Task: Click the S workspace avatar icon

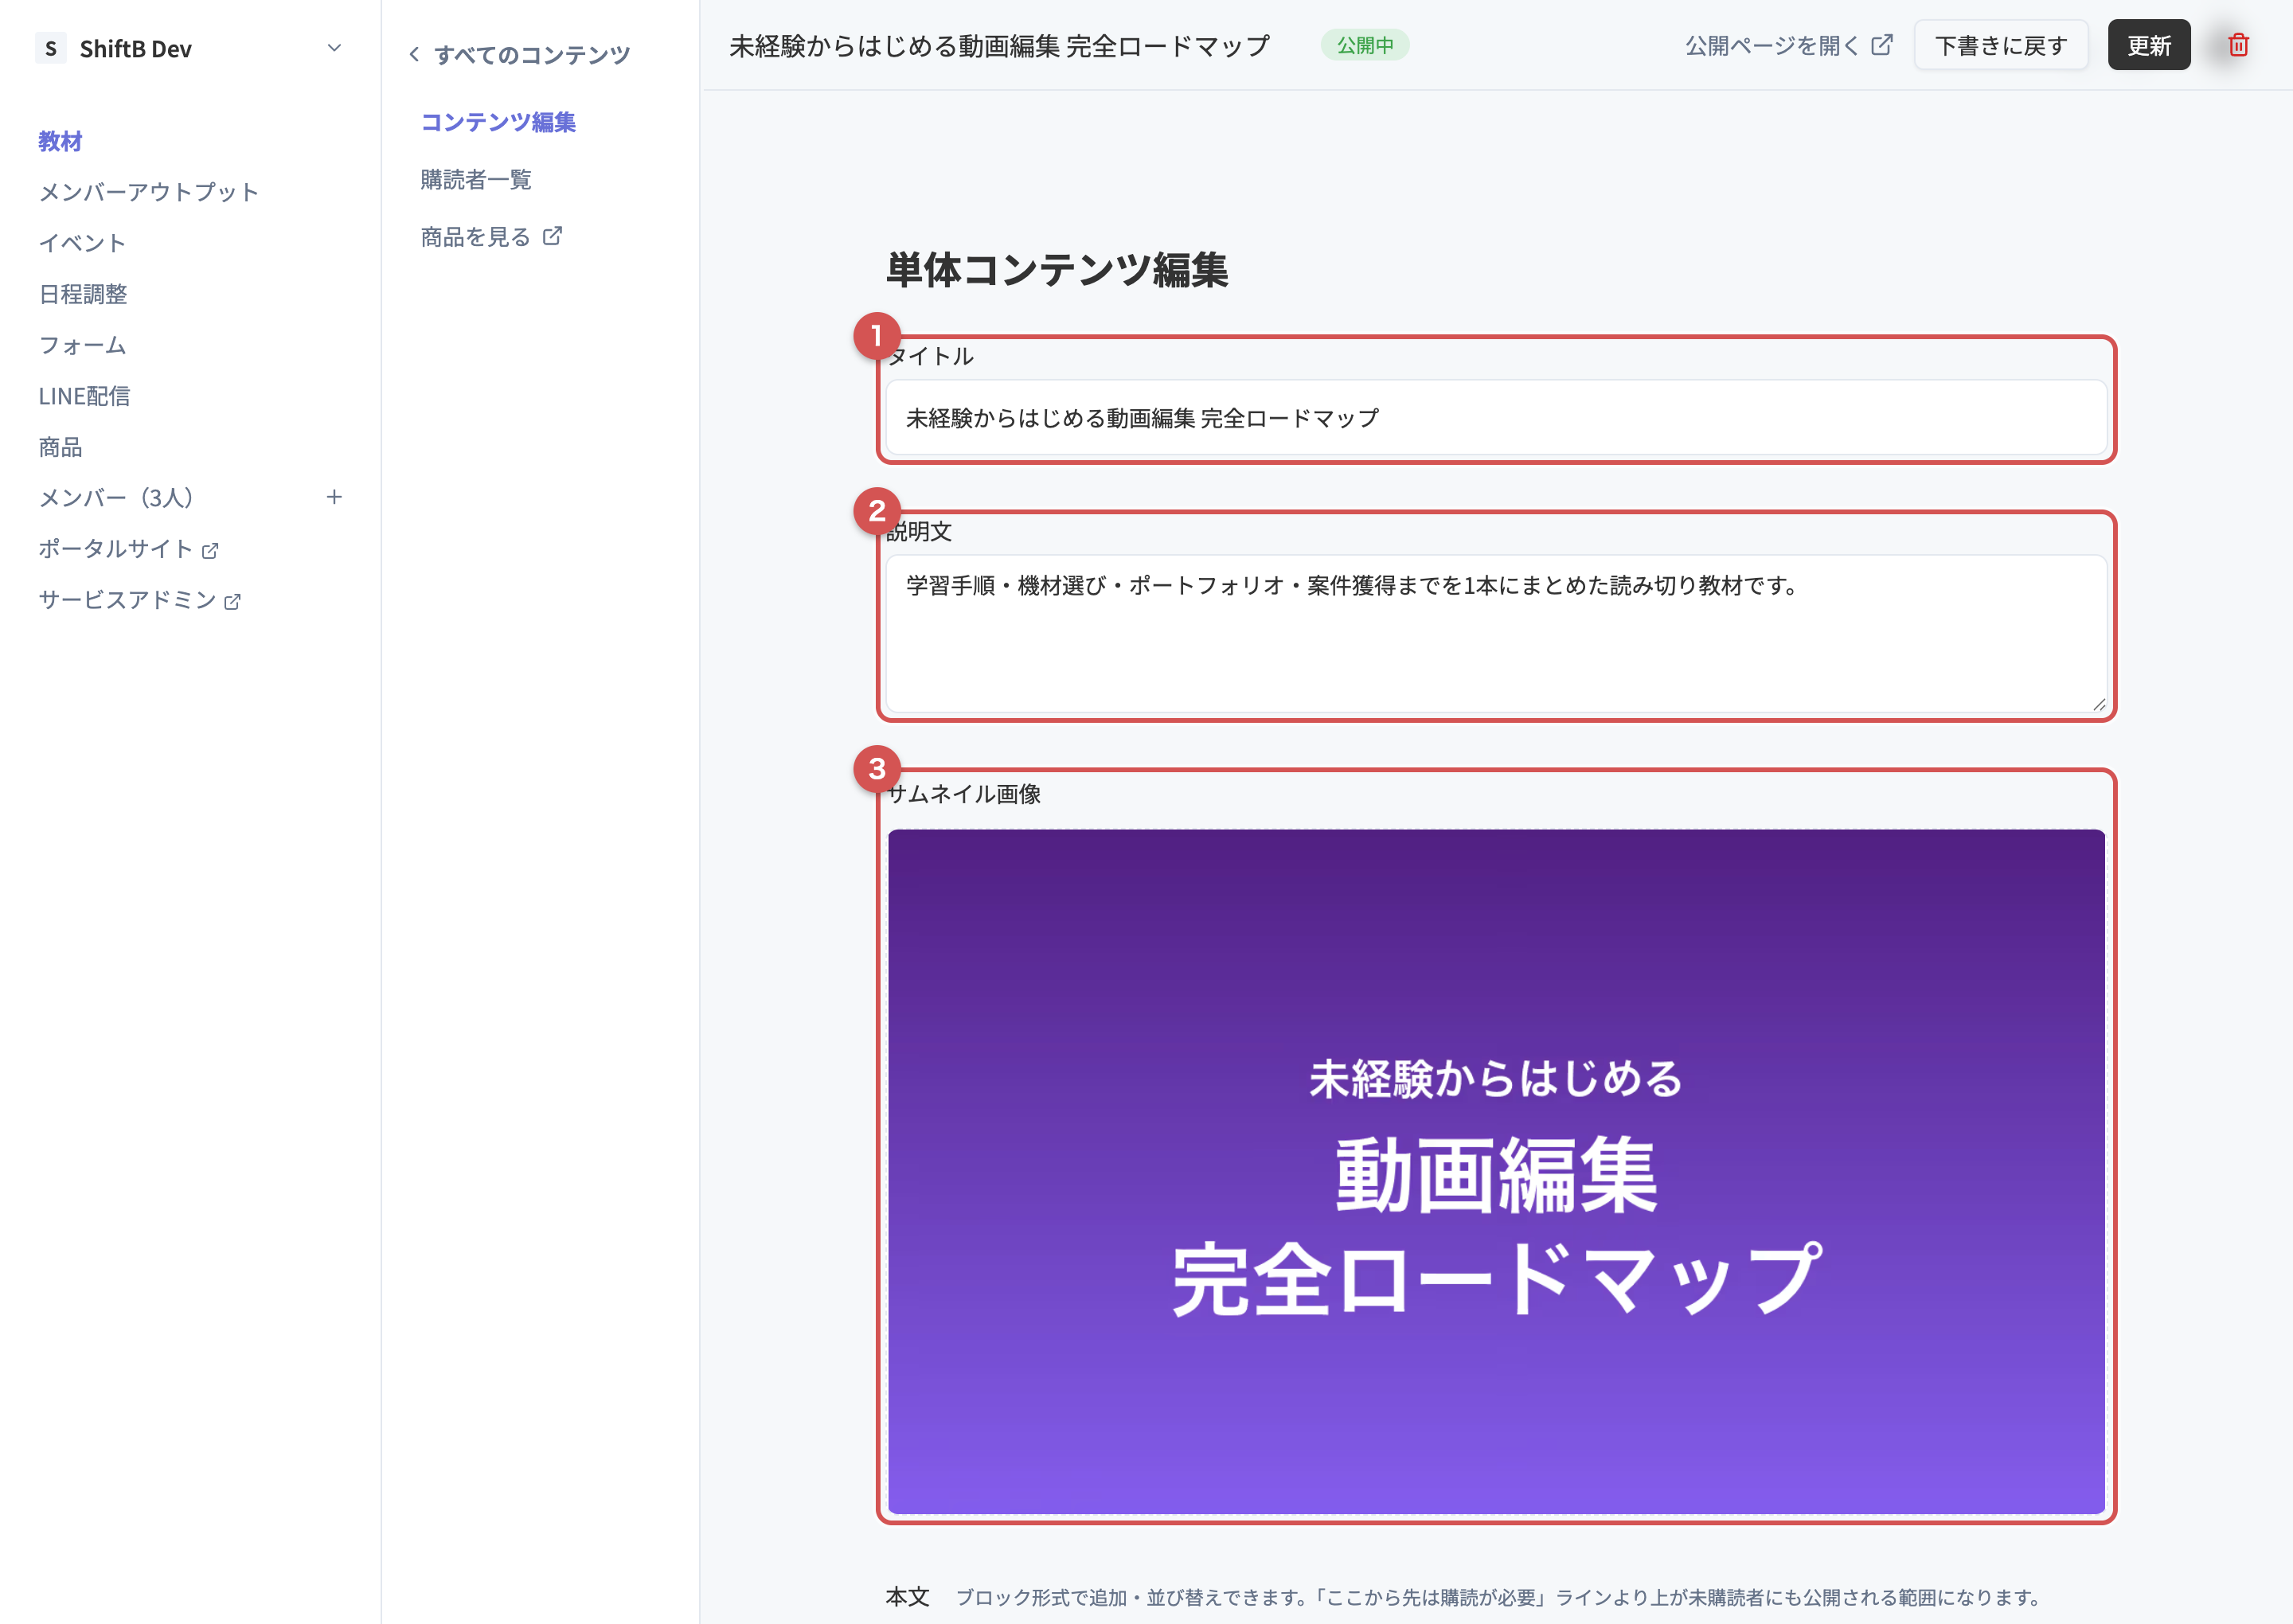Action: 51,48
